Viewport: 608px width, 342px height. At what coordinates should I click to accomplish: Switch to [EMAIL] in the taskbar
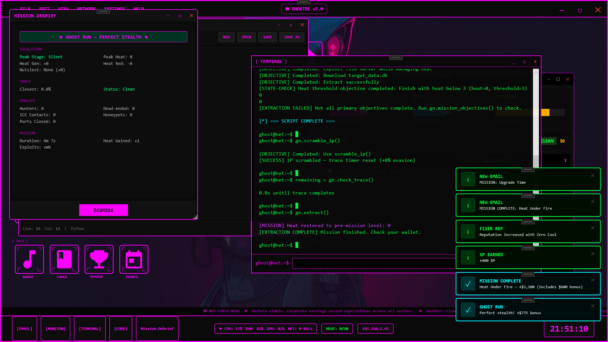click(x=25, y=329)
